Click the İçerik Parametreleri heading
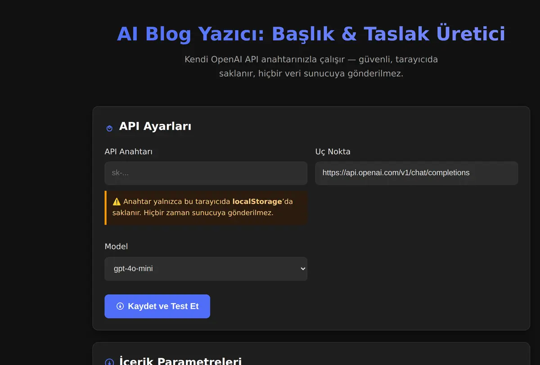The width and height of the screenshot is (540, 365). [180, 360]
